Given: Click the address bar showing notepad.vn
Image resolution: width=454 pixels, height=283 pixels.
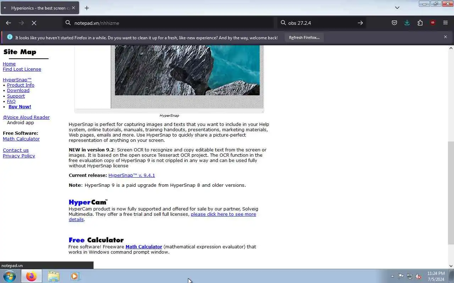Looking at the screenshot, I should tap(168, 23).
